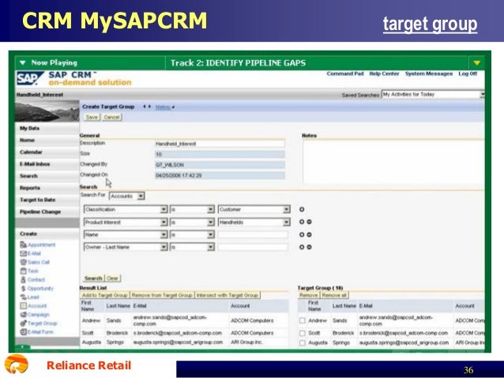Click the E-Mail create icon
Viewport: 504px width, 378px height.
(x=23, y=253)
